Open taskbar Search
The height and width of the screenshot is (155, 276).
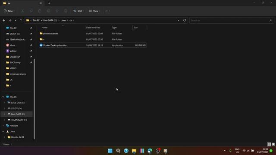[x=118, y=151]
